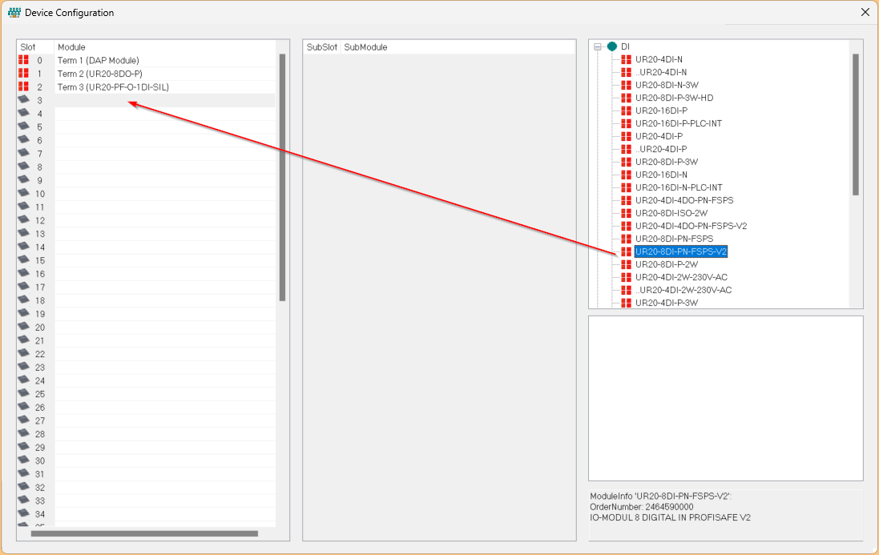Screen dimensions: 879x555
Task: Select highlighted UR20-8DI-PN-FSPS-V2 module
Action: tap(680, 252)
